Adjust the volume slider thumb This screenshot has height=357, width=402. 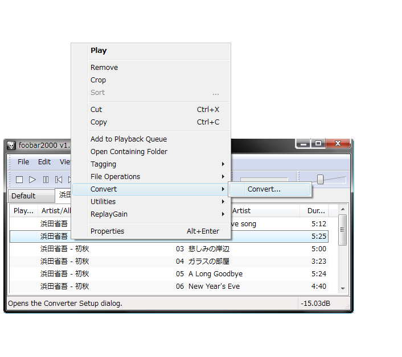pyautogui.click(x=320, y=179)
